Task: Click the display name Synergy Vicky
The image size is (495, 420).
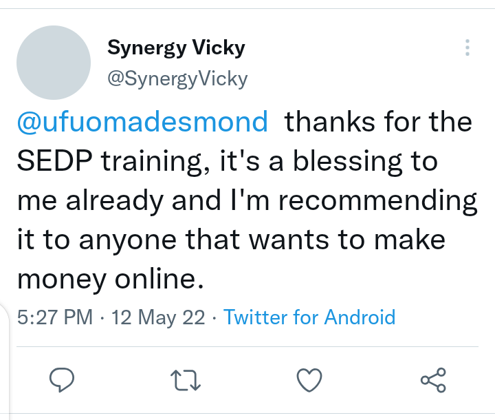Action: click(176, 48)
